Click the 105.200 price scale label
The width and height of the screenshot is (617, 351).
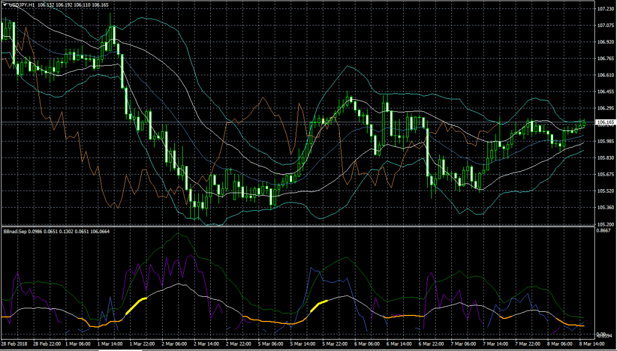pos(604,224)
